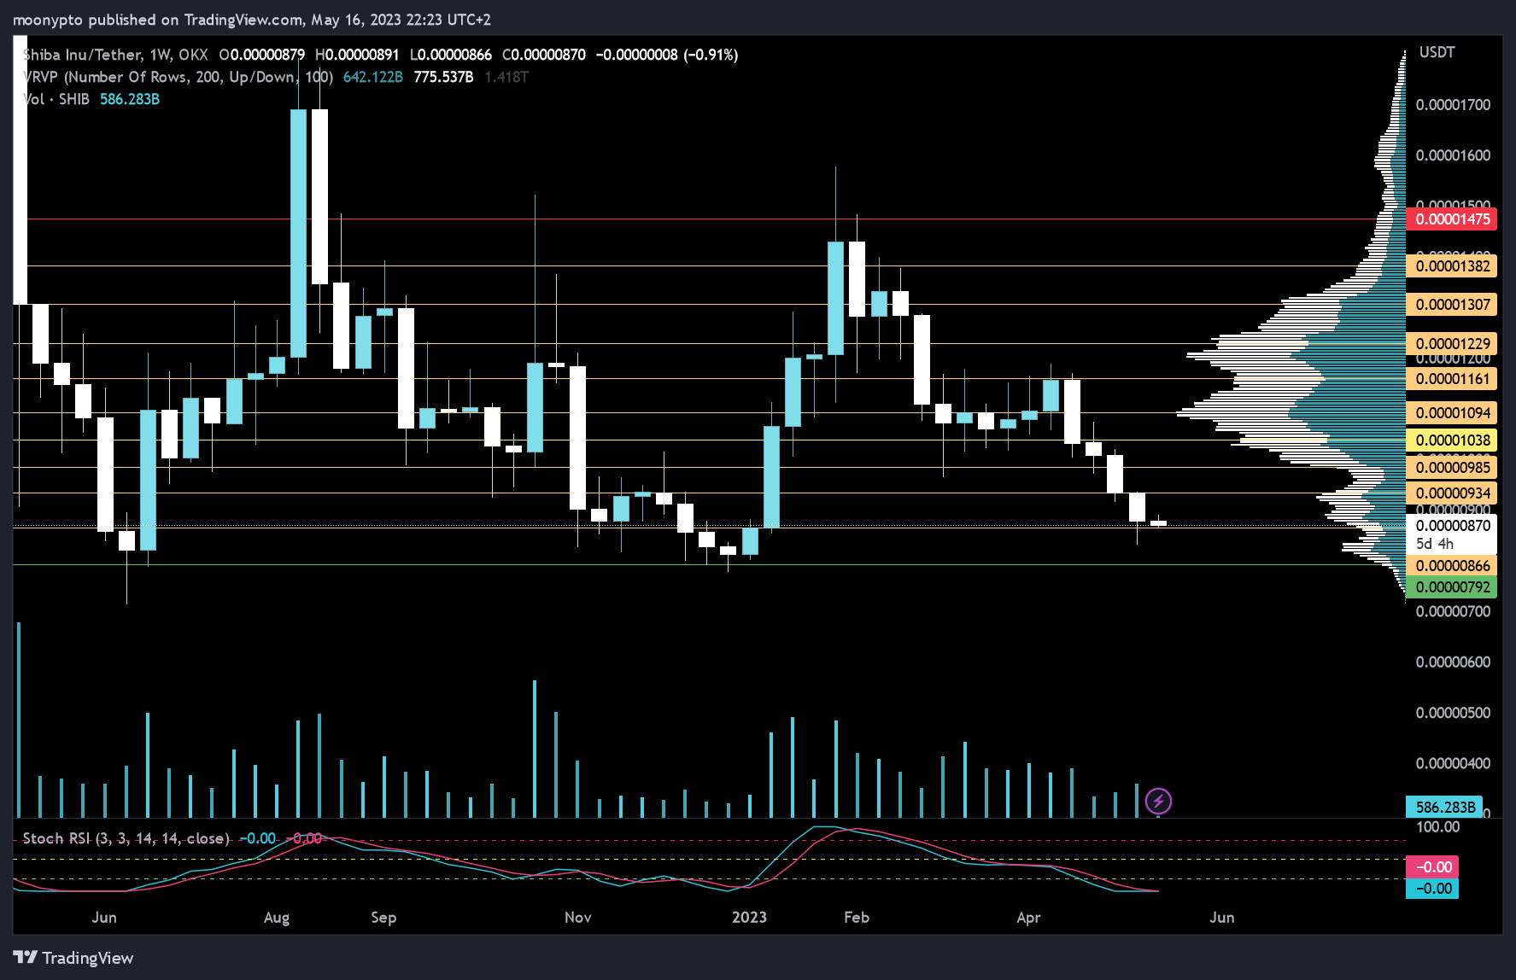
Task: Click the 0.00000985 price level label
Action: pyautogui.click(x=1451, y=468)
